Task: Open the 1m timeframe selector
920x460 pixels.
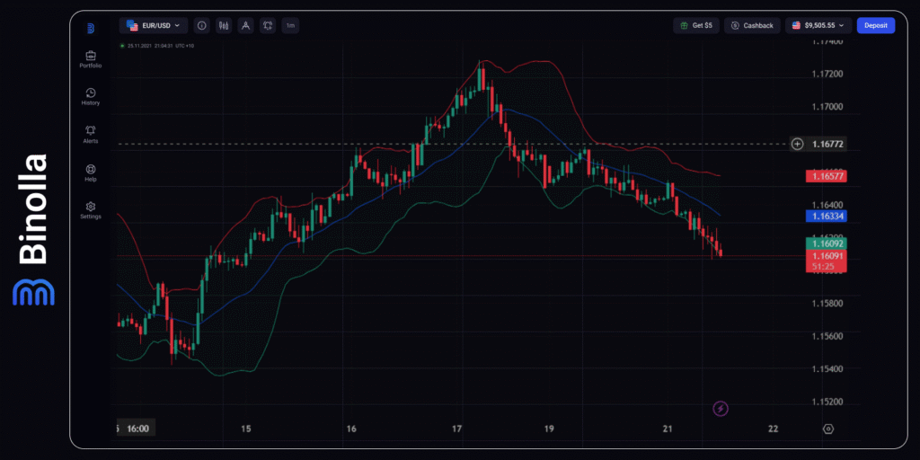Action: [290, 26]
